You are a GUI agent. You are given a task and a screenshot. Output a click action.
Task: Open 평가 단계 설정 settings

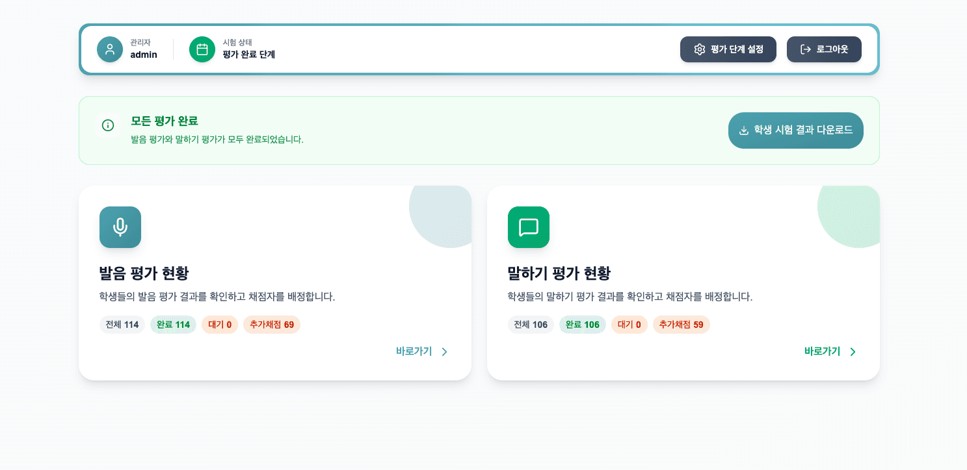pos(728,49)
